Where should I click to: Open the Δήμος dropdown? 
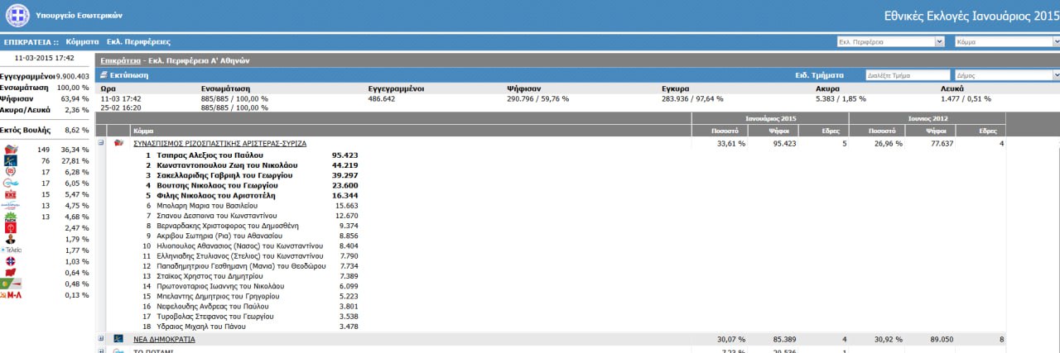1006,75
